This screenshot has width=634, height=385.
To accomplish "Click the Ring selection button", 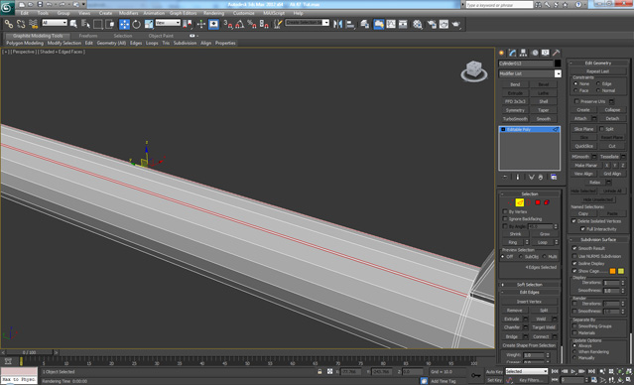I will pyautogui.click(x=512, y=242).
